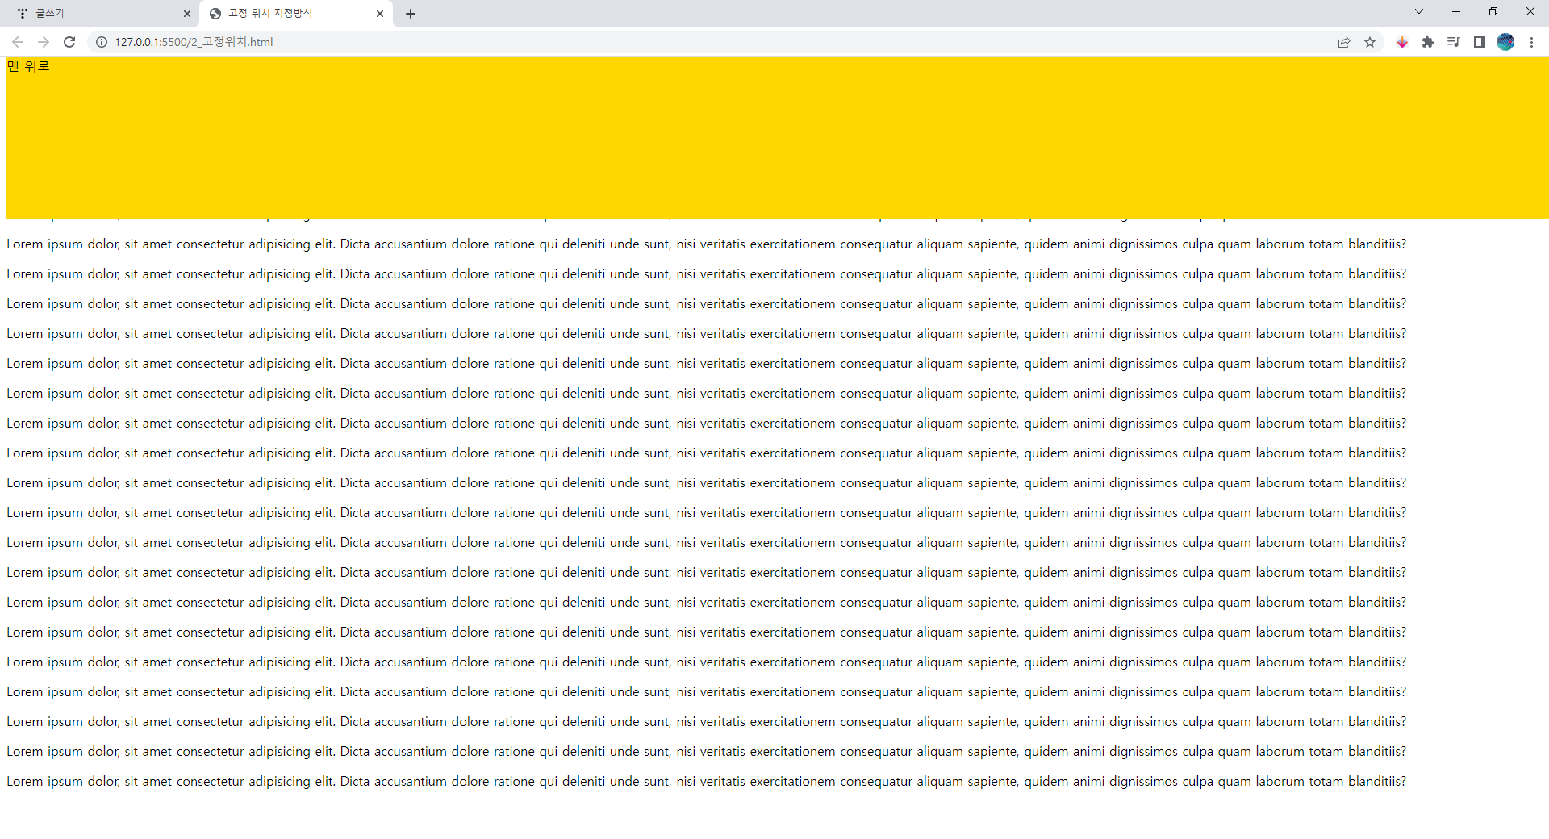Share this page icon
1549x839 pixels.
point(1344,42)
